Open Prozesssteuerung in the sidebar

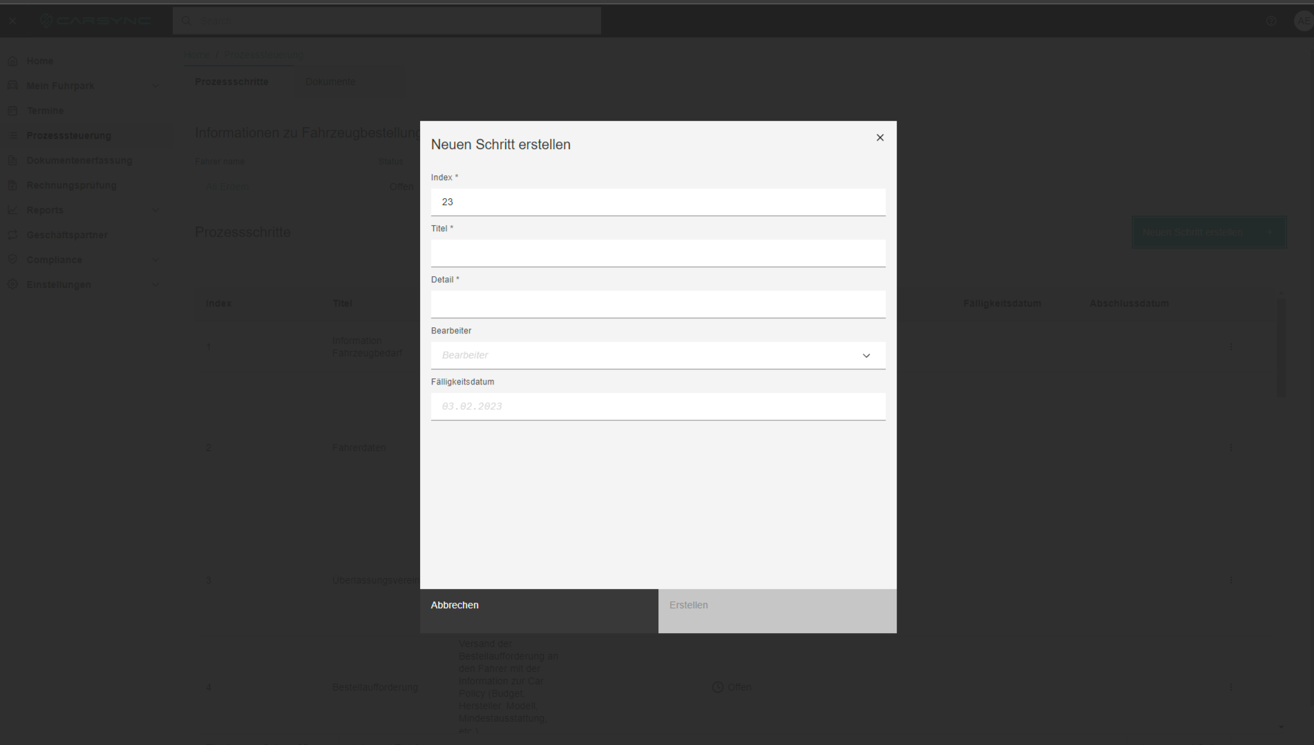pos(68,135)
